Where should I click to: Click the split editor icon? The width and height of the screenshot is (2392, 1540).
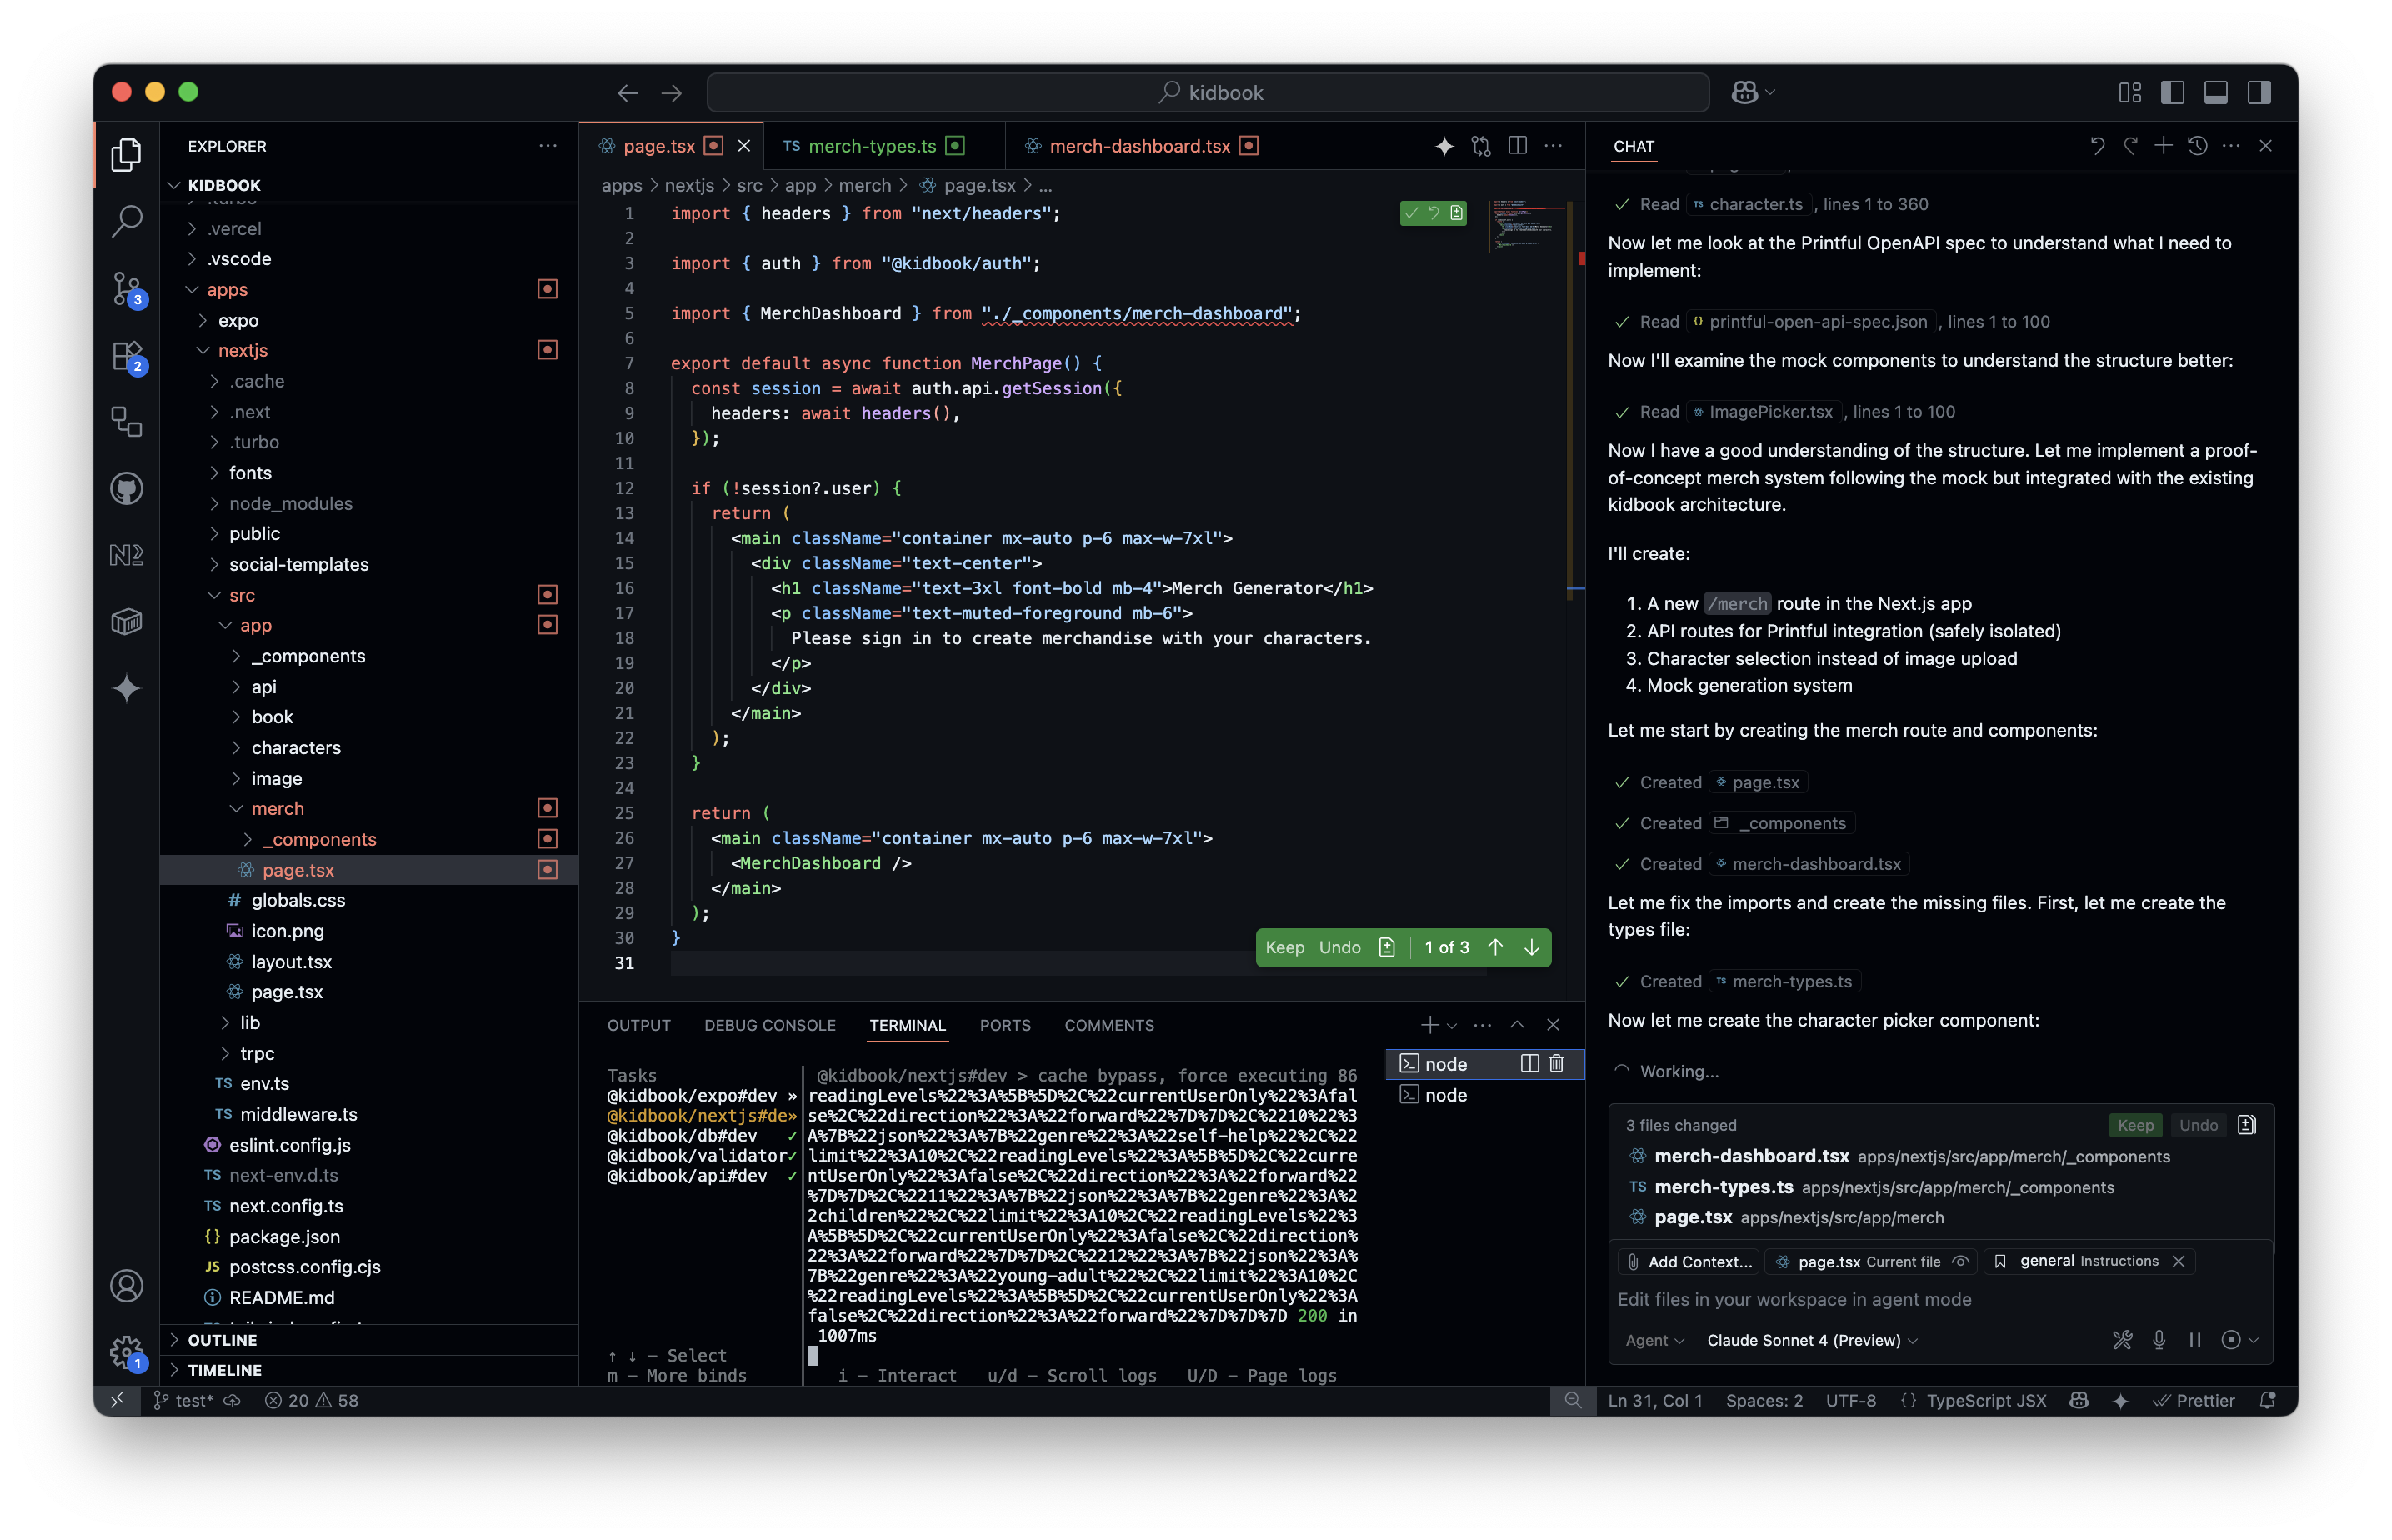(1517, 146)
